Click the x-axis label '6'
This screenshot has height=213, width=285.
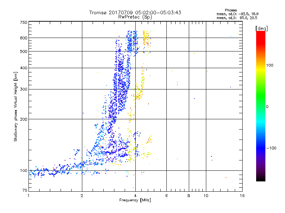(x=166, y=196)
